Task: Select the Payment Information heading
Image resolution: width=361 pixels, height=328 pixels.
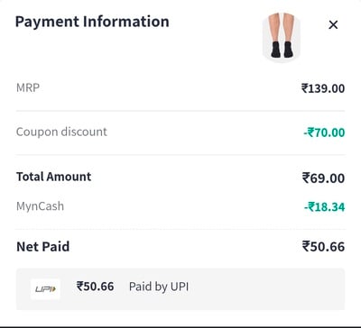Action: (x=92, y=23)
